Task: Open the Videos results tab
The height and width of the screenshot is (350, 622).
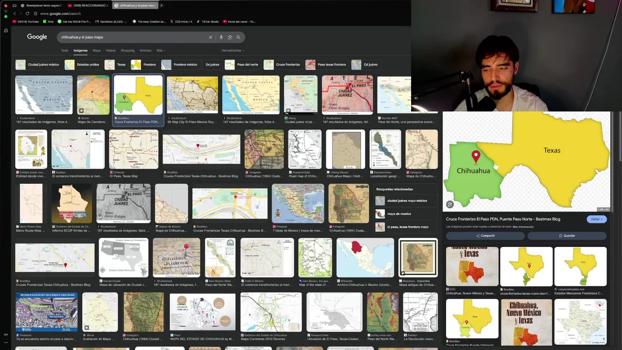Action: coord(111,51)
